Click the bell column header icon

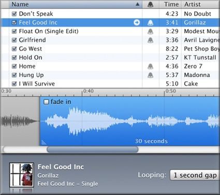click(151, 4)
